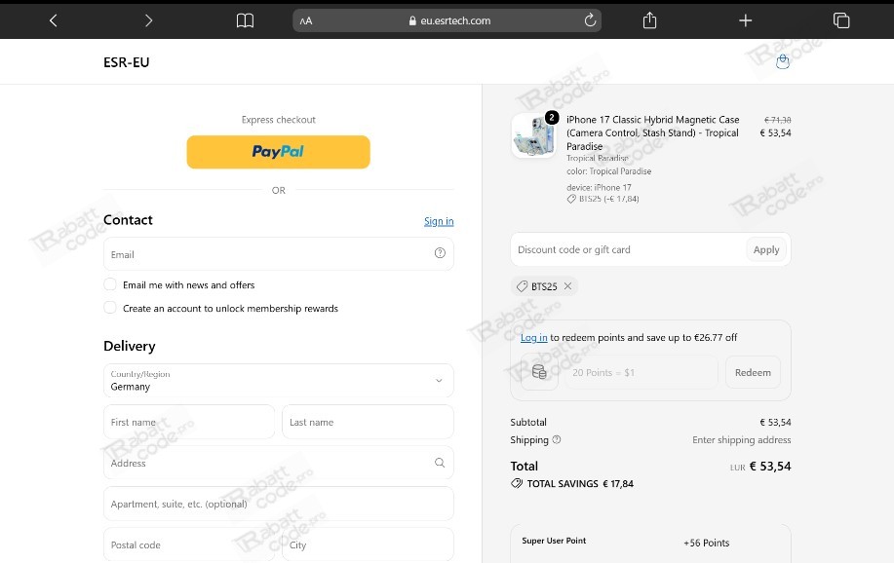894x563 pixels.
Task: Click the iPhone 17 Classic Hybrid Magnetic Case title
Action: click(653, 132)
